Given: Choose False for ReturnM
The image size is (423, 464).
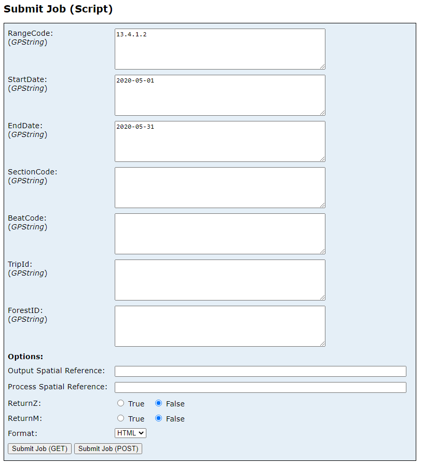Looking at the screenshot, I should (158, 418).
